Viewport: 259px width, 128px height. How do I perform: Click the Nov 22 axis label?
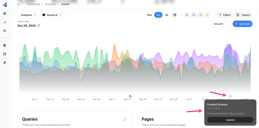click(81, 99)
